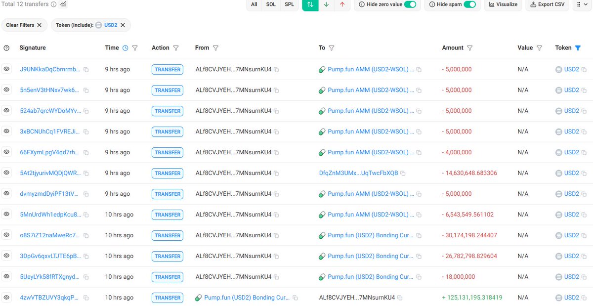Copy the 3xBCNUhCq1FVREJi signature
593x306 pixels.
point(86,132)
